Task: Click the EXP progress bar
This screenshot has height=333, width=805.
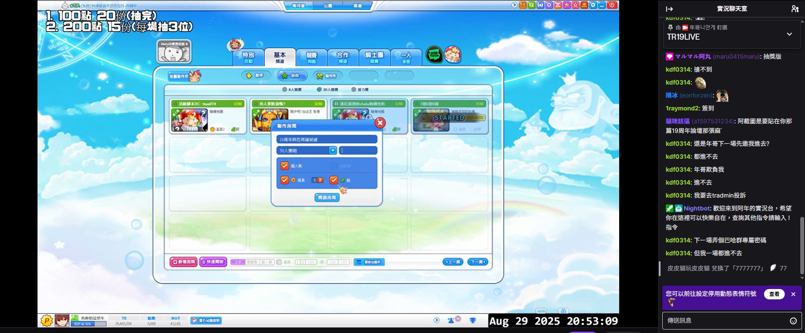Action: (88, 324)
